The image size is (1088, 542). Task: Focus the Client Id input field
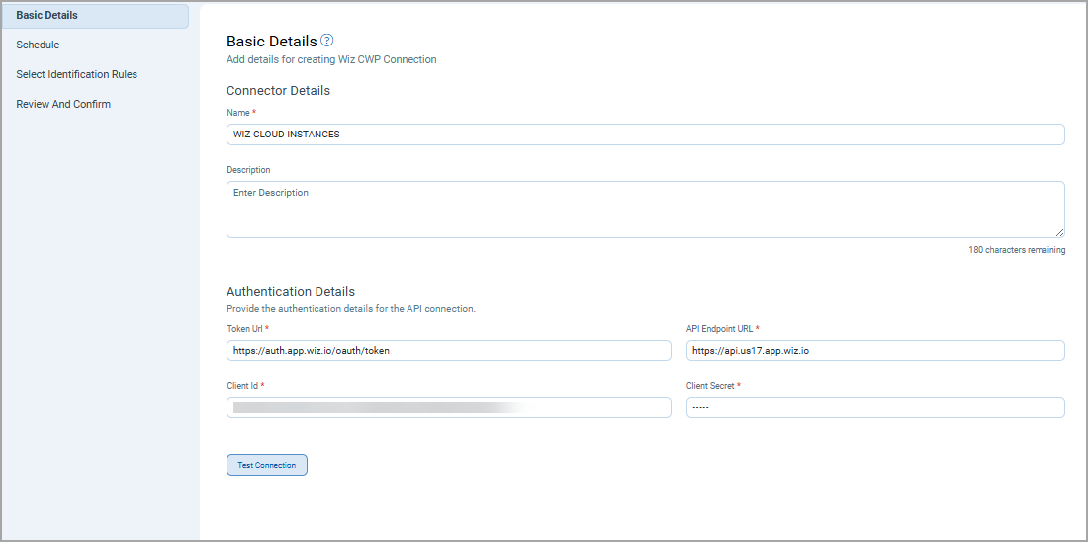coord(448,407)
